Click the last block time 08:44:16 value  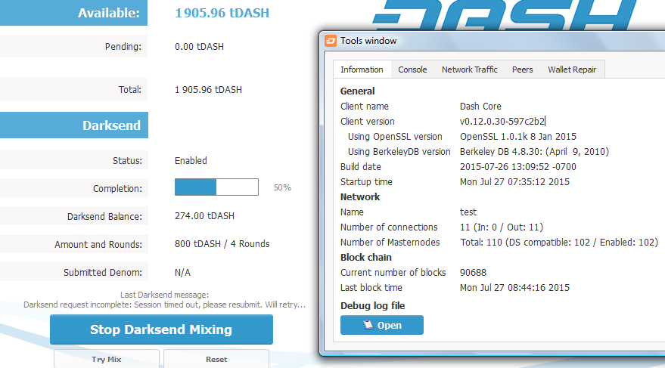tap(514, 288)
